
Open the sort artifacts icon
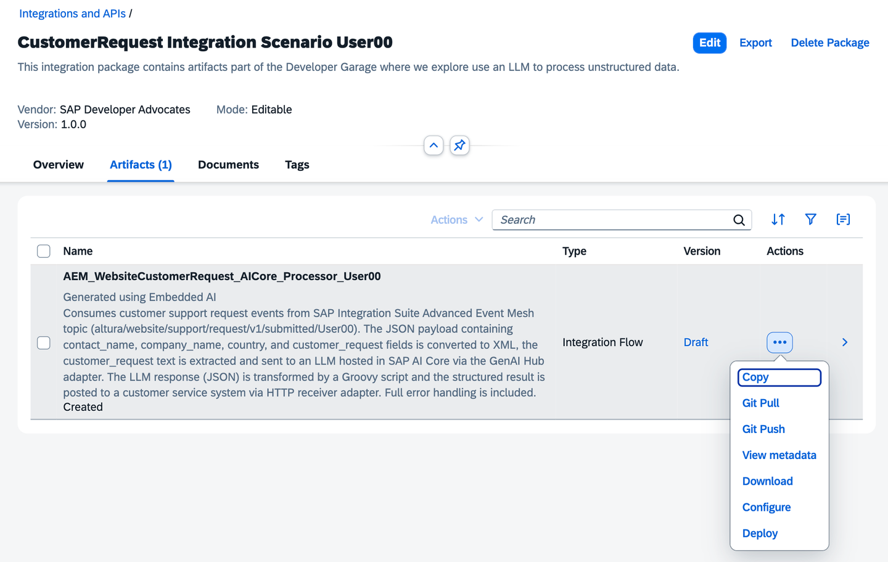(x=778, y=220)
